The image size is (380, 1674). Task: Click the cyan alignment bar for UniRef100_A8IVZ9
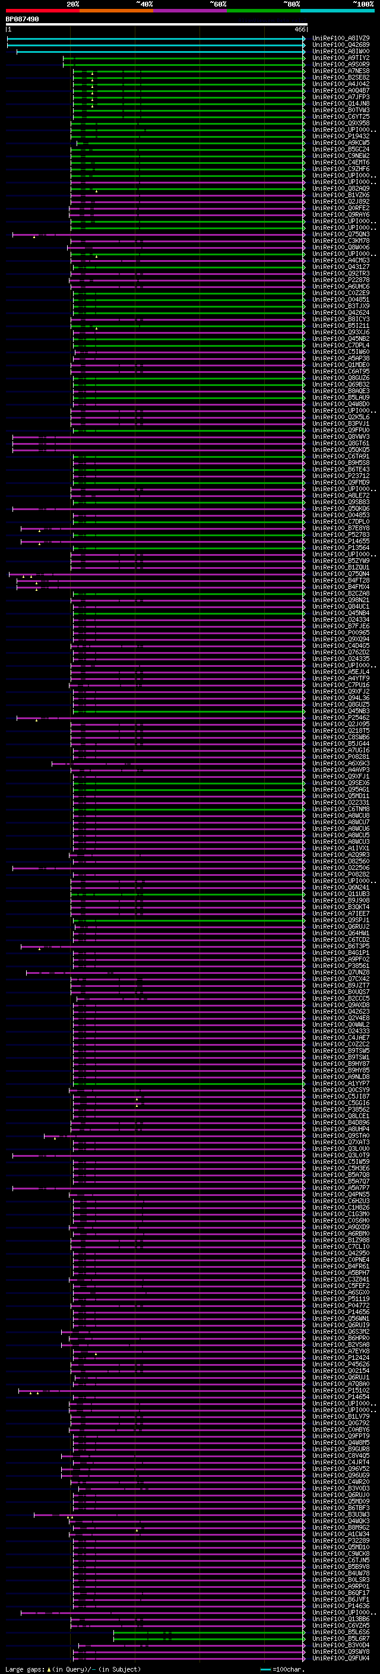click(x=156, y=39)
